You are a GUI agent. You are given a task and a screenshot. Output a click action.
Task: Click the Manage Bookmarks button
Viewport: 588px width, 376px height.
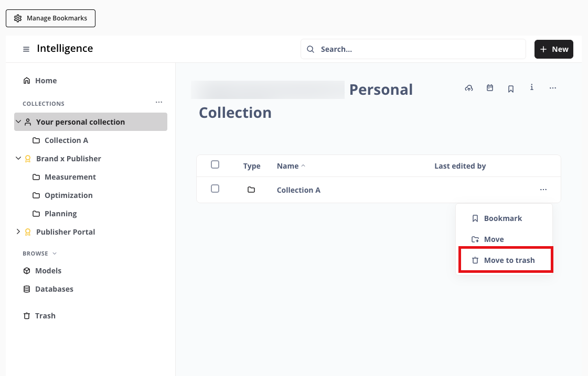[50, 18]
